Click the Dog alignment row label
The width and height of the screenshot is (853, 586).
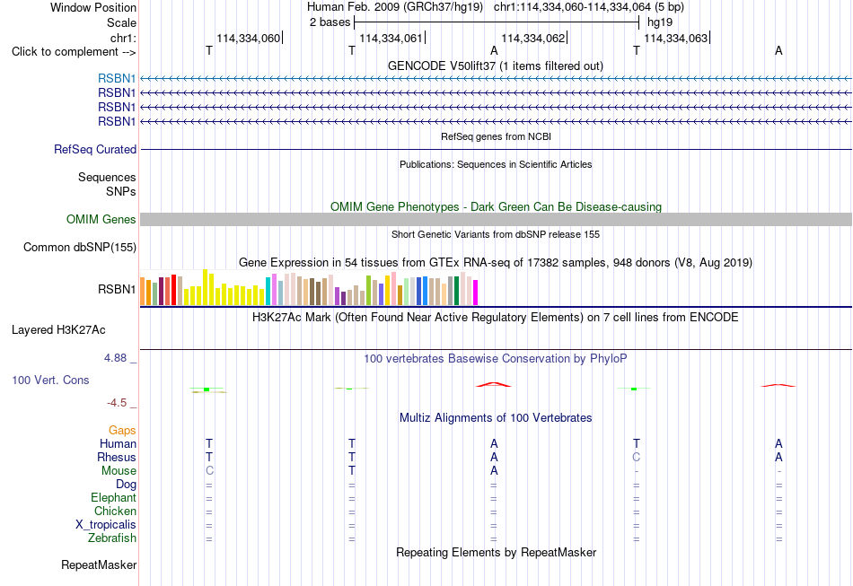[x=126, y=485]
